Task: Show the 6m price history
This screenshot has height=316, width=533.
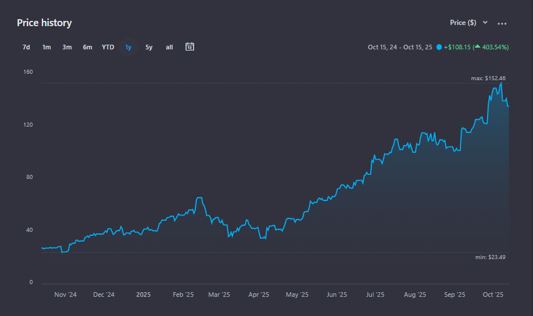Action: (87, 47)
